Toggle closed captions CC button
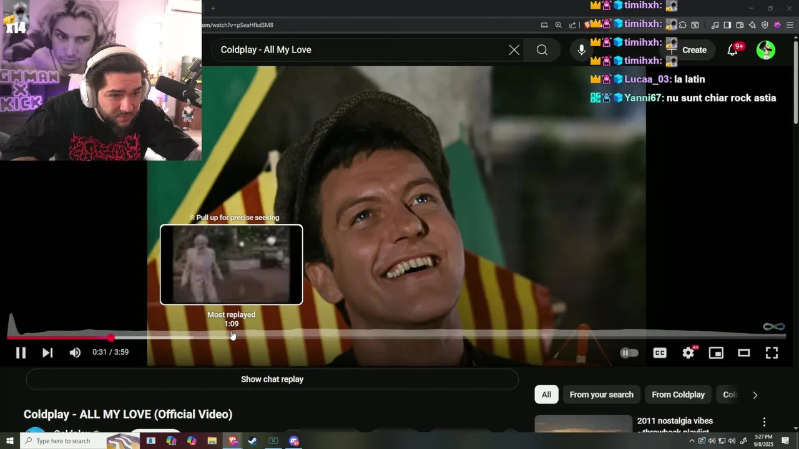This screenshot has width=799, height=449. 660,353
